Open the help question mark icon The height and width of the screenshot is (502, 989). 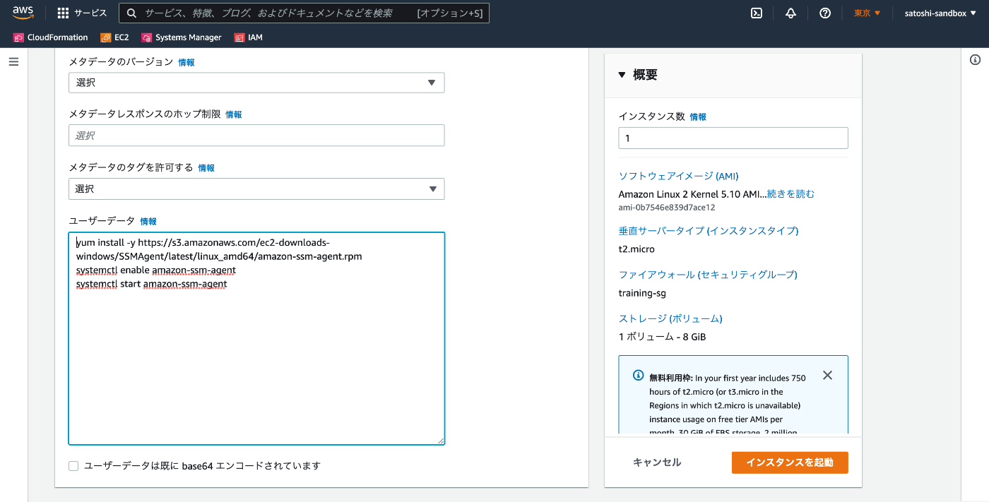click(825, 13)
